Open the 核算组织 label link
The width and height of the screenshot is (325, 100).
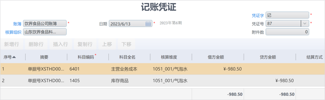[x=13, y=32]
